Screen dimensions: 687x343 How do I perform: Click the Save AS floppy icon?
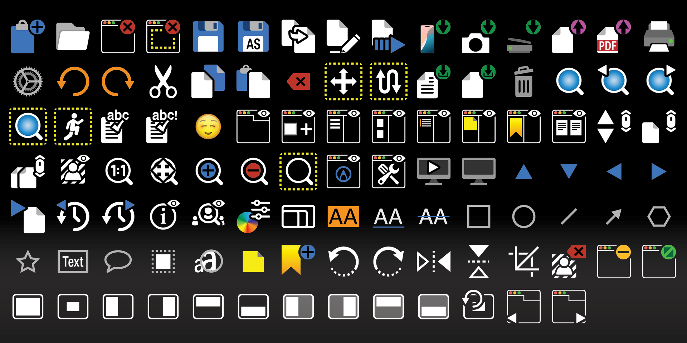click(253, 36)
